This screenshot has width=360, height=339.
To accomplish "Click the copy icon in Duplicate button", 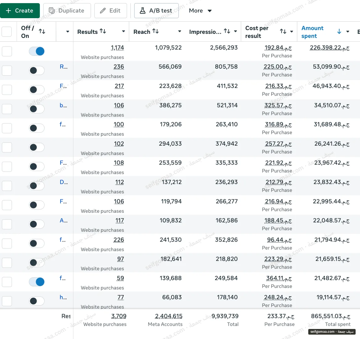I will (x=52, y=11).
